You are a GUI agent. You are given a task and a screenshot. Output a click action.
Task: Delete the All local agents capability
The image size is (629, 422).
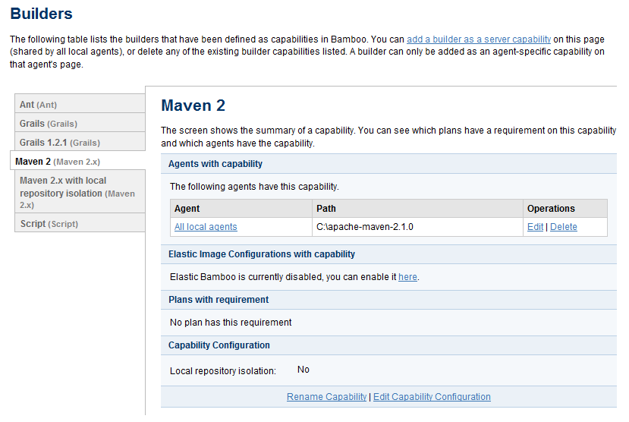pos(563,227)
